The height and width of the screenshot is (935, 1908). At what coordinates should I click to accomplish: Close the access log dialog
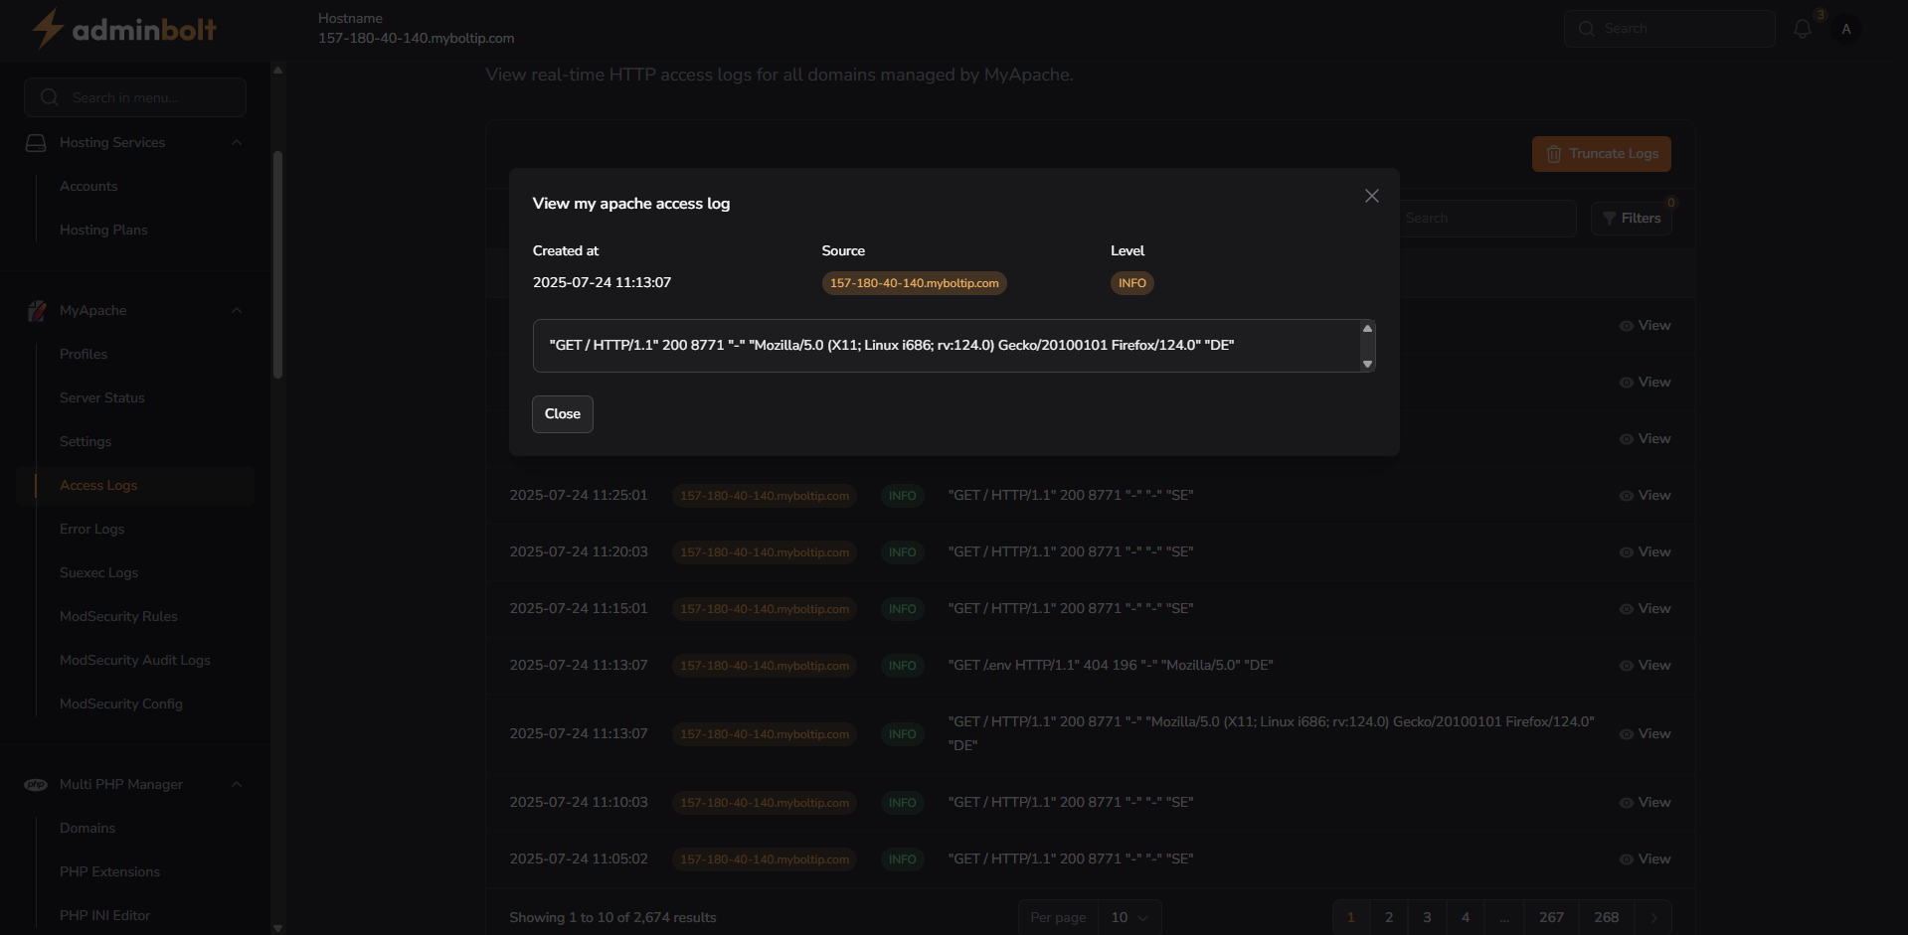[x=1371, y=196]
